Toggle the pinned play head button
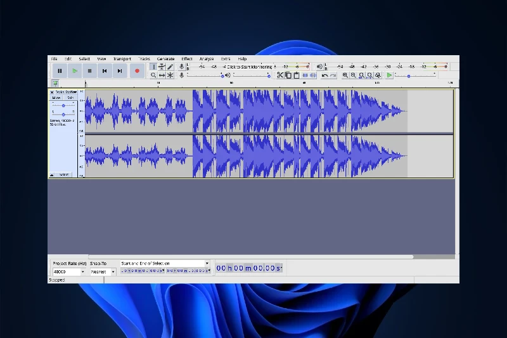 [x=55, y=84]
